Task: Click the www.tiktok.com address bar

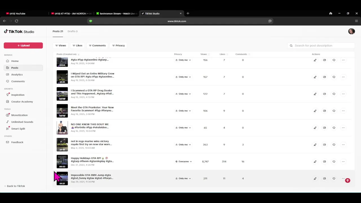Action: (x=177, y=21)
